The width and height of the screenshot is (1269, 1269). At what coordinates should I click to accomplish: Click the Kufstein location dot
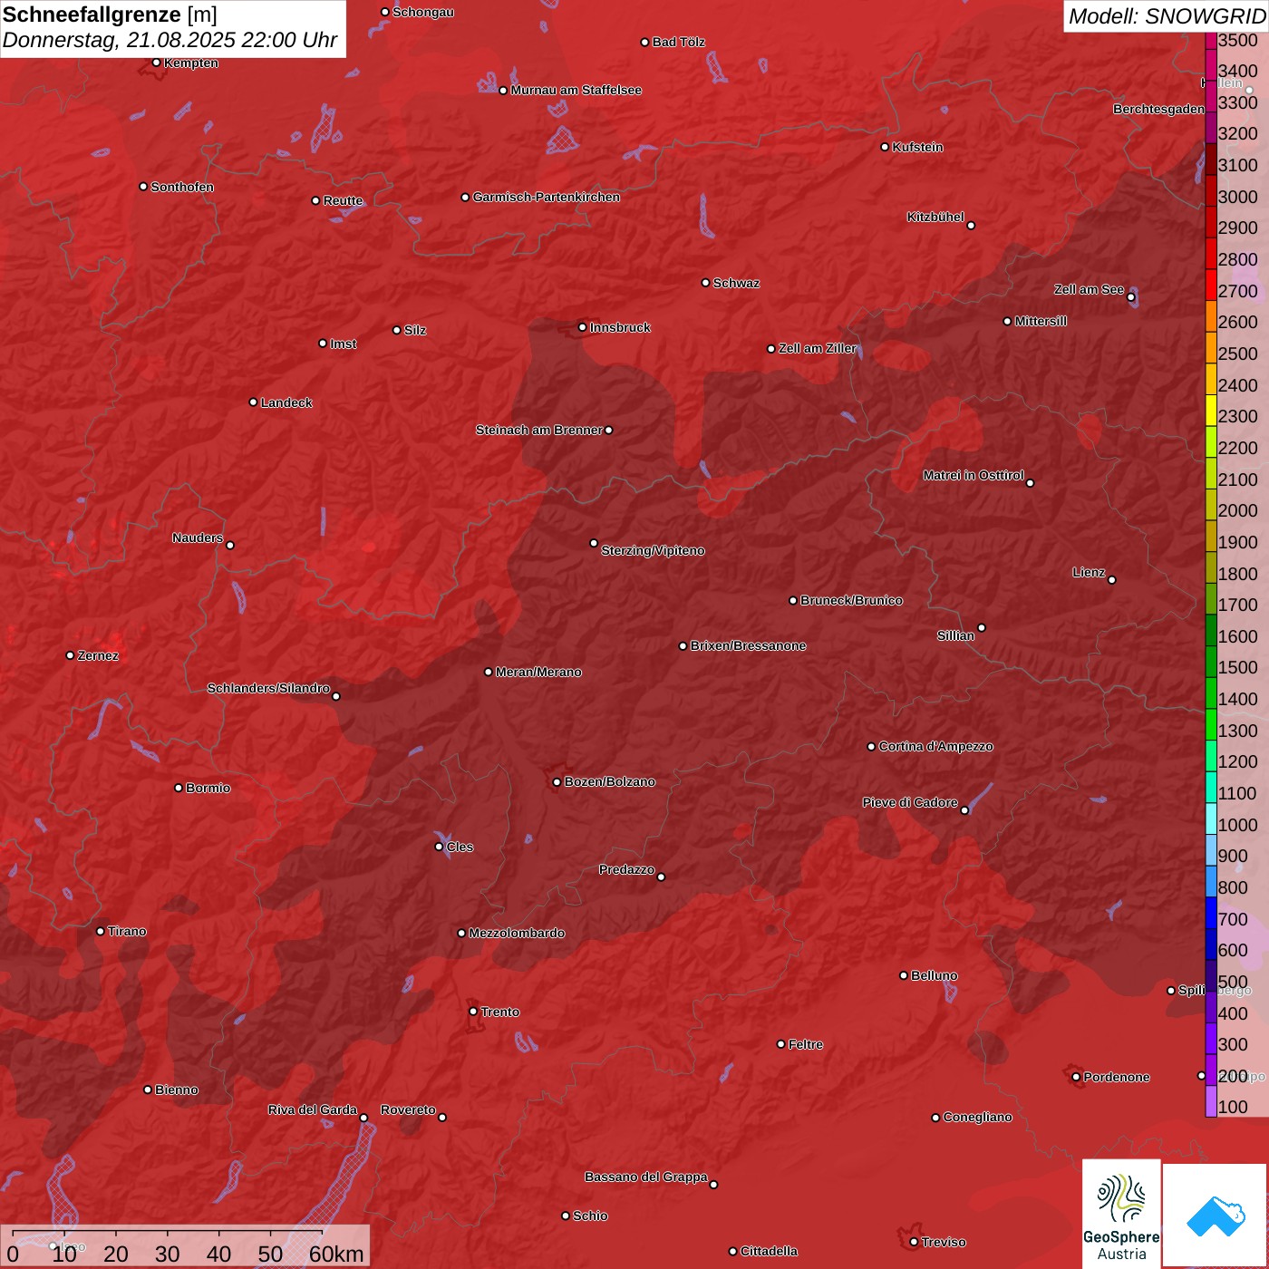886,147
